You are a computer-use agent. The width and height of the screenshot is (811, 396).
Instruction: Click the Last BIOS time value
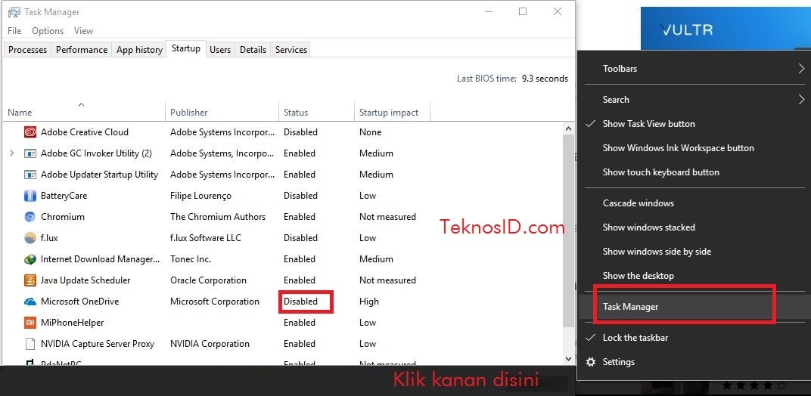tap(545, 79)
